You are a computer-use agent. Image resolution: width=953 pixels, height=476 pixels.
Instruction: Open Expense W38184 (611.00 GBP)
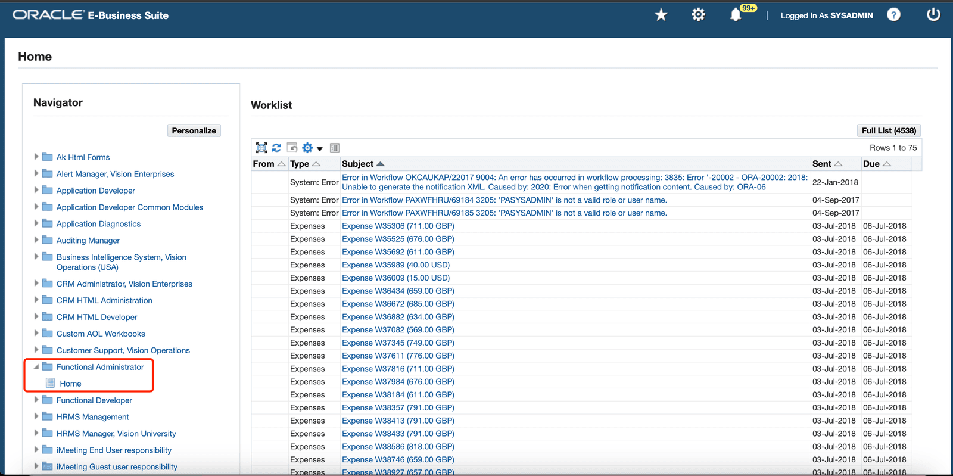click(398, 394)
